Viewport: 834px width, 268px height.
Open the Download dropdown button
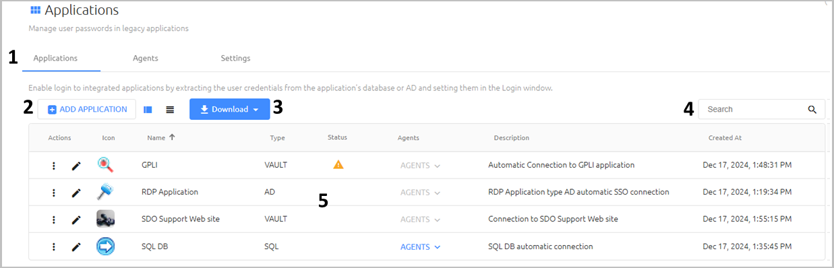point(230,109)
